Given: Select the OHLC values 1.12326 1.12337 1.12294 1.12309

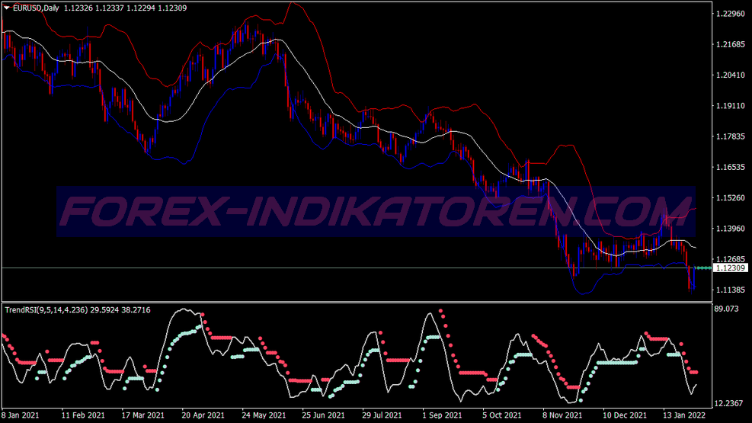Looking at the screenshot, I should point(125,8).
